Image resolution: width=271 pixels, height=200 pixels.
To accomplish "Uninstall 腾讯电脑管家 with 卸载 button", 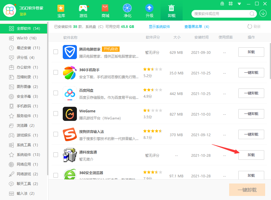I will coord(251,52).
